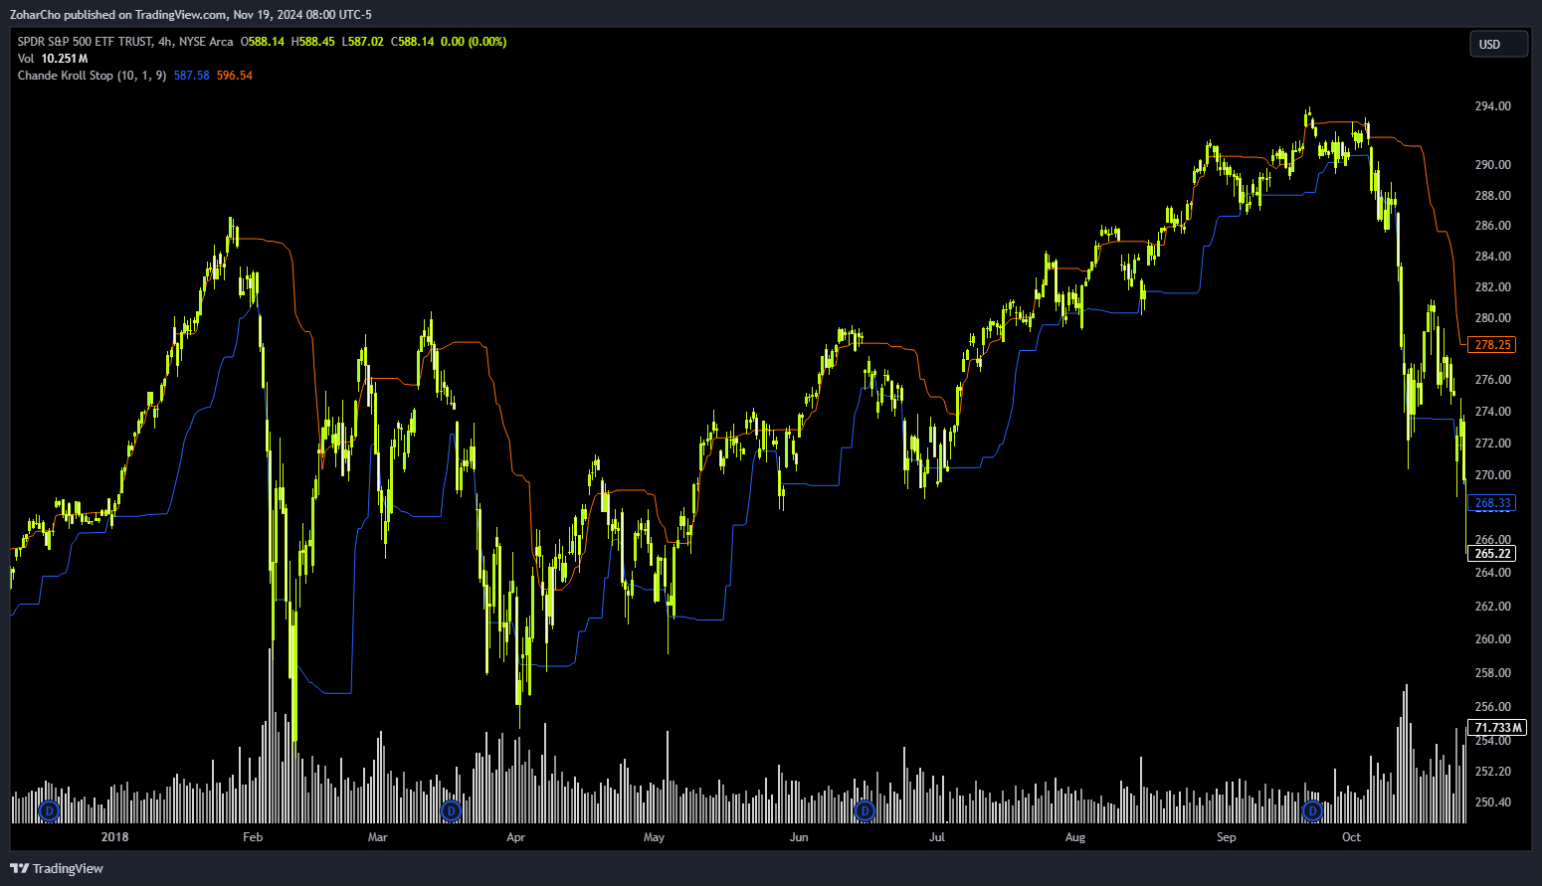Click the blue 268.33 price label
Screen dimensions: 1542x886
point(1492,503)
